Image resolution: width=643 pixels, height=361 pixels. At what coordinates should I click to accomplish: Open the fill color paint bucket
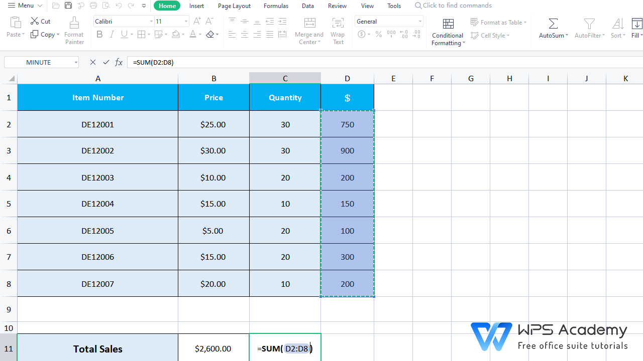click(x=175, y=34)
